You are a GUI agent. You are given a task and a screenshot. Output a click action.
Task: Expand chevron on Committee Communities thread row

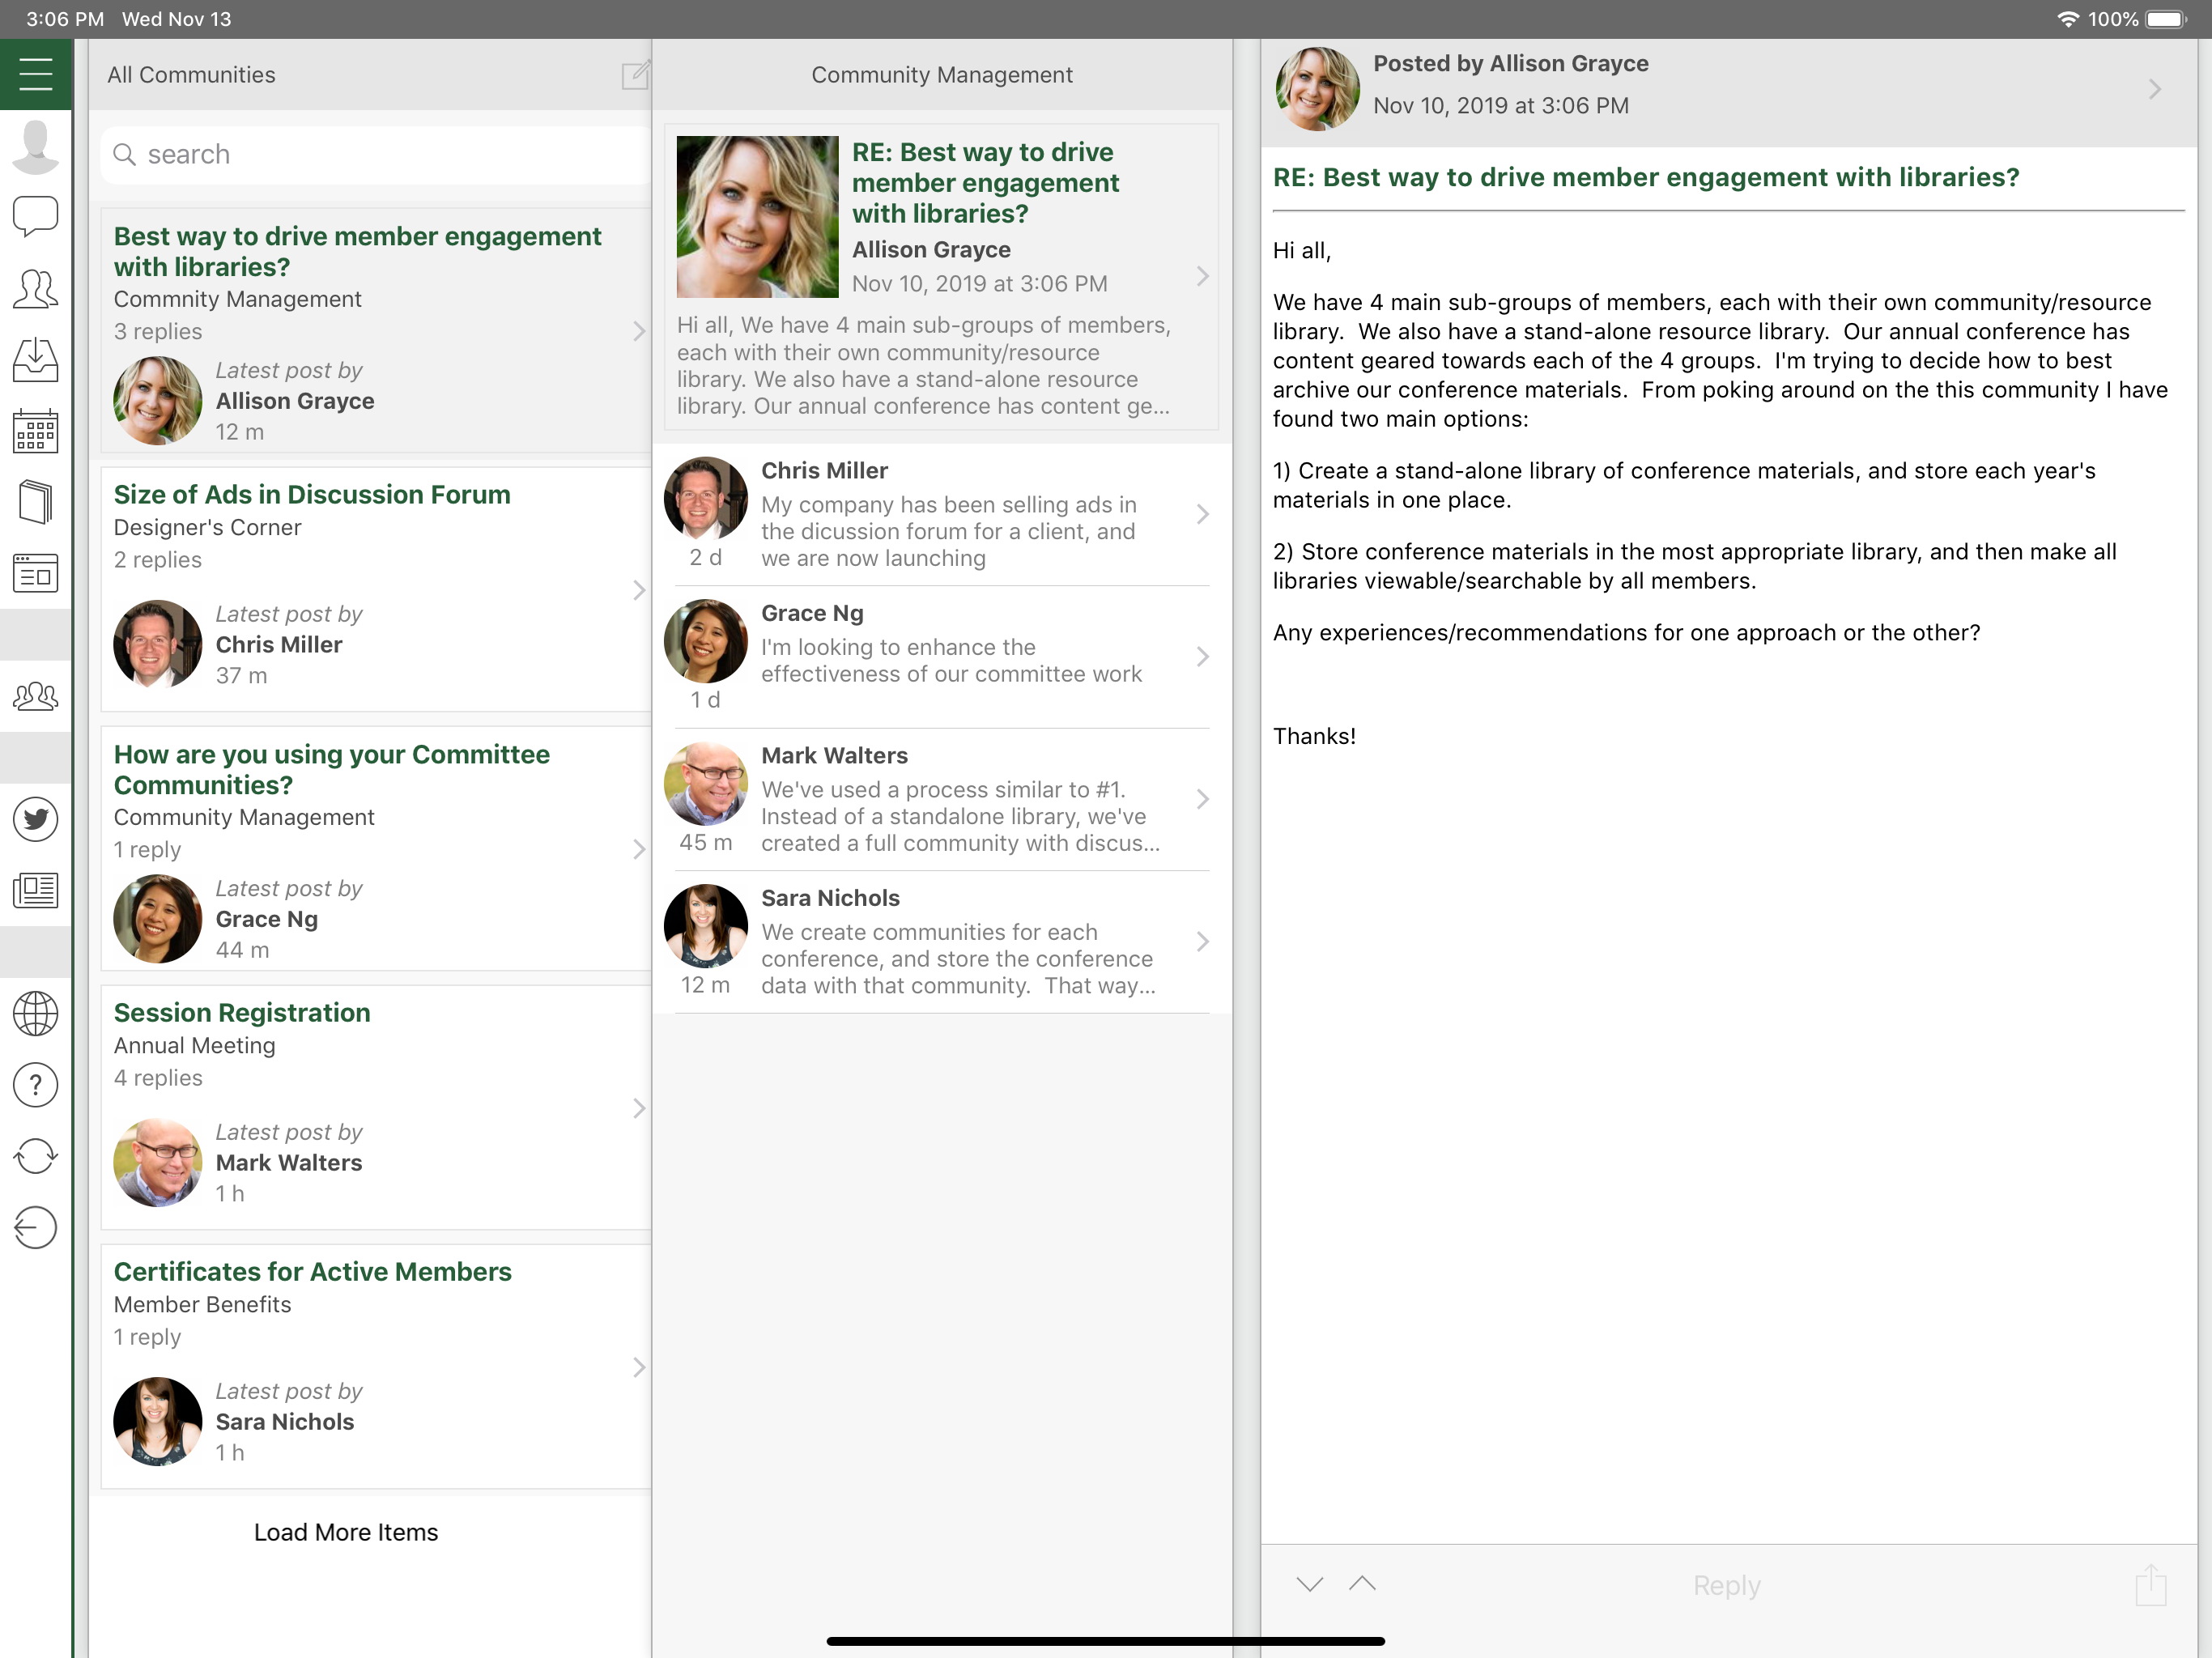coord(639,849)
